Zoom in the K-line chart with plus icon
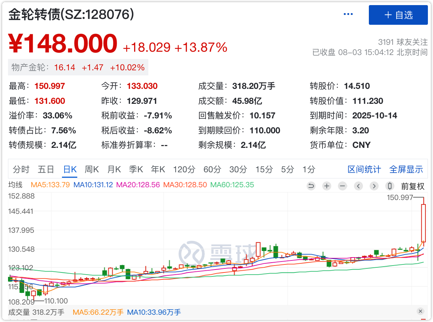 tap(327, 186)
